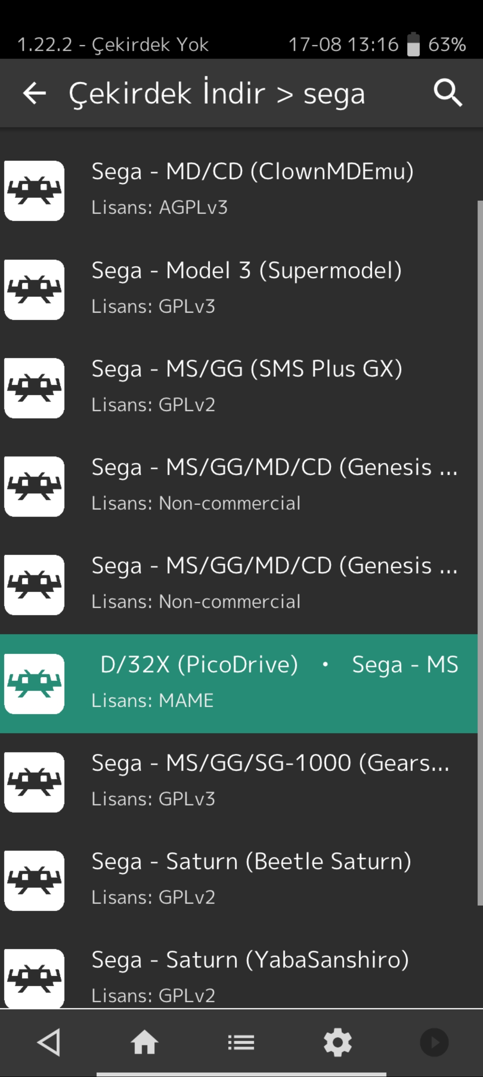Open the playlists list tab icon
Viewport: 483px width, 1077px height.
click(x=241, y=1043)
